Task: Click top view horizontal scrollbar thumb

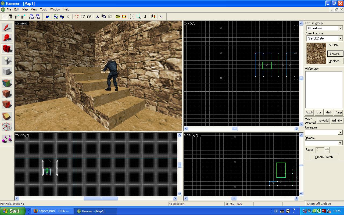Action: coord(235,128)
